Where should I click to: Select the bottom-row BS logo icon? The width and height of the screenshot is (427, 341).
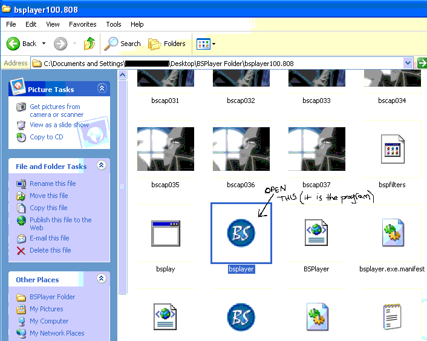click(241, 317)
